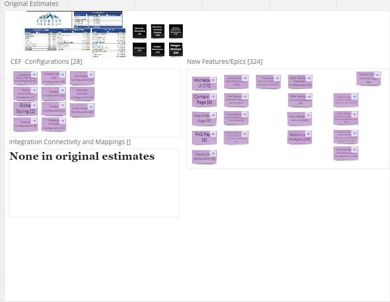Open link arrow on Factory Data Obfuscation note

pos(213,153)
